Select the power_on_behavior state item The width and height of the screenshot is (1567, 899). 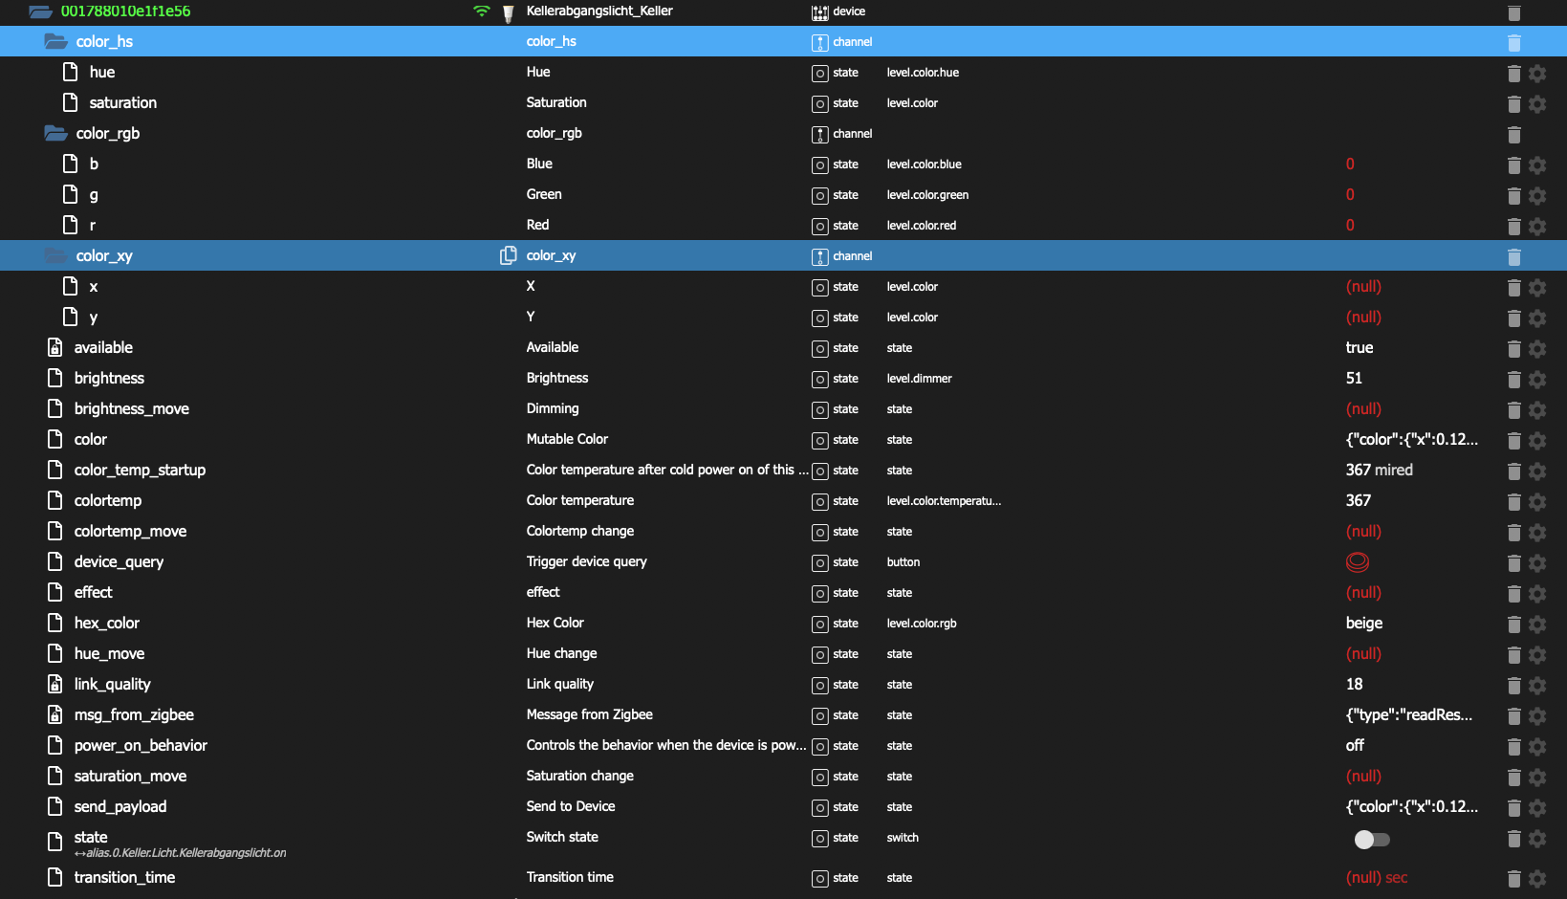click(x=141, y=746)
